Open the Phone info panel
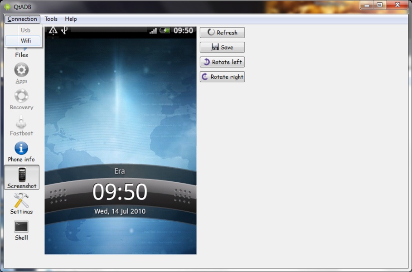 pyautogui.click(x=21, y=149)
